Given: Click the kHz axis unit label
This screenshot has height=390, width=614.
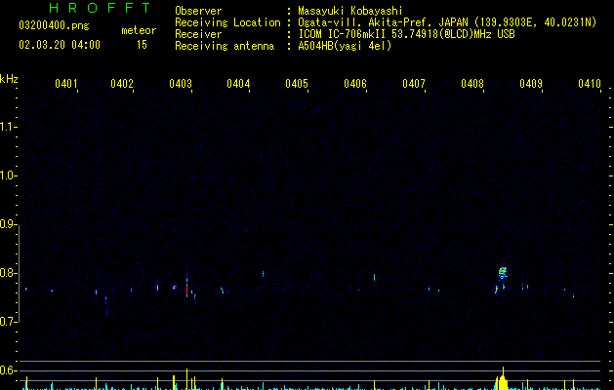Looking at the screenshot, I should click(9, 79).
